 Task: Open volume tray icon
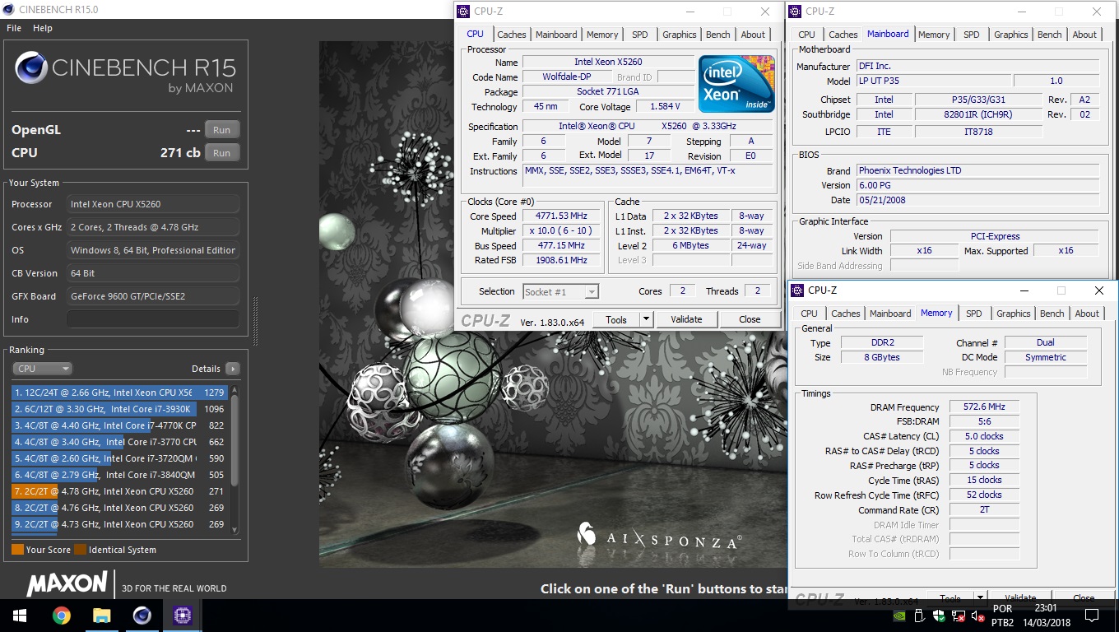click(x=977, y=616)
